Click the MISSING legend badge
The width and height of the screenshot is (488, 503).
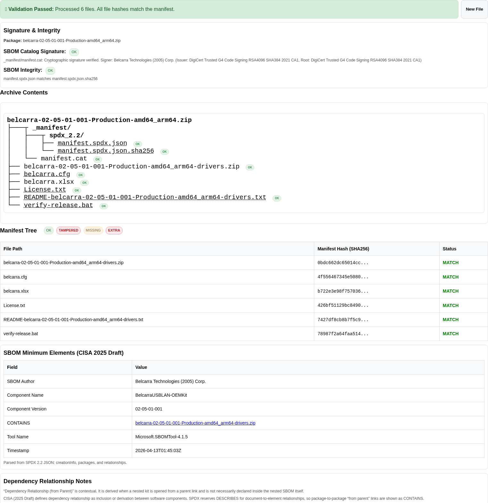93,231
